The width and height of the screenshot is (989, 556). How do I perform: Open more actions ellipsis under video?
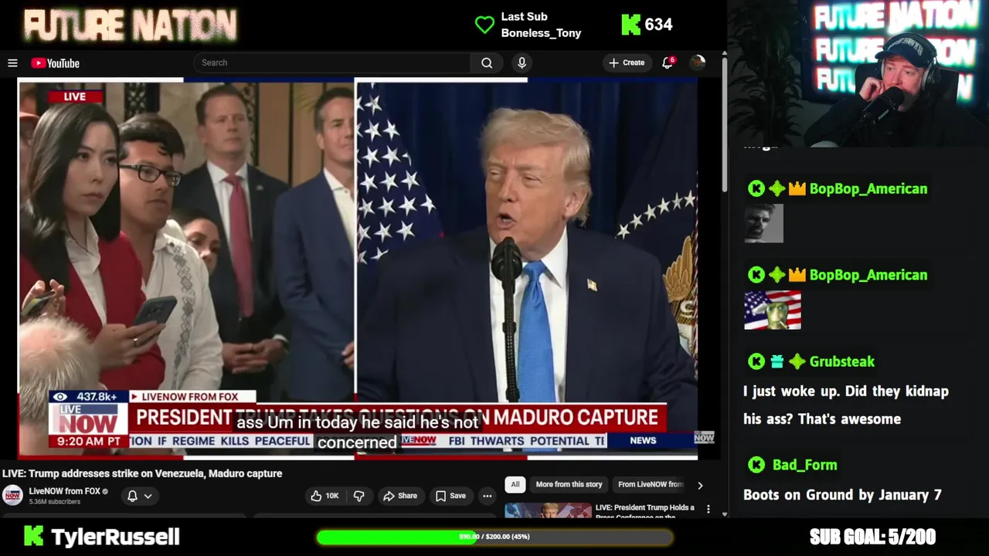point(487,496)
